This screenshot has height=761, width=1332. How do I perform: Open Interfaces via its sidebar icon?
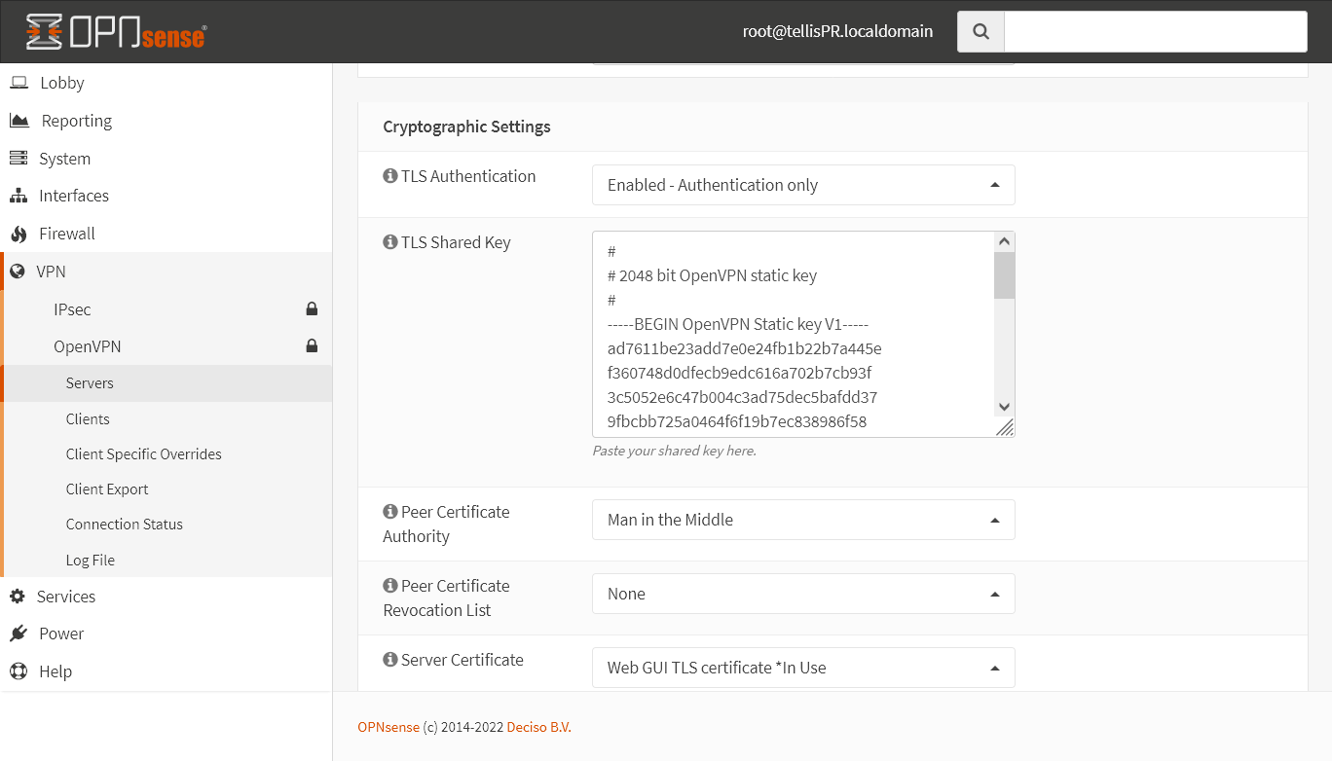click(x=19, y=196)
